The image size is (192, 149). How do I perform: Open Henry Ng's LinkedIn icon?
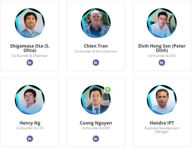tap(30, 139)
